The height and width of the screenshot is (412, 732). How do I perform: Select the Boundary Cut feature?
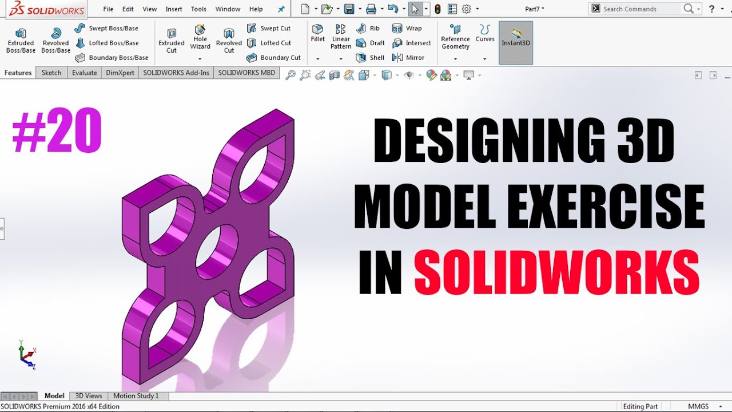[x=273, y=58]
